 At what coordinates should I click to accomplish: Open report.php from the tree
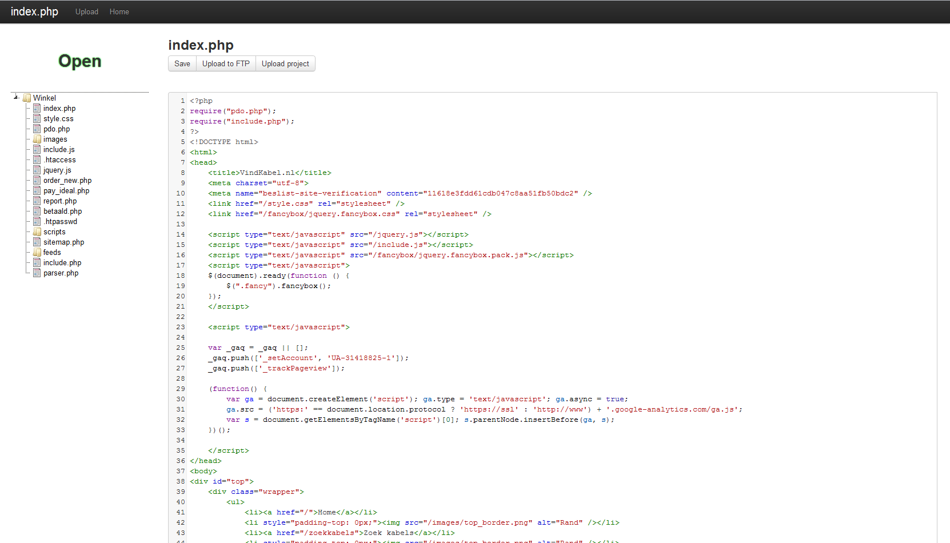tap(60, 201)
